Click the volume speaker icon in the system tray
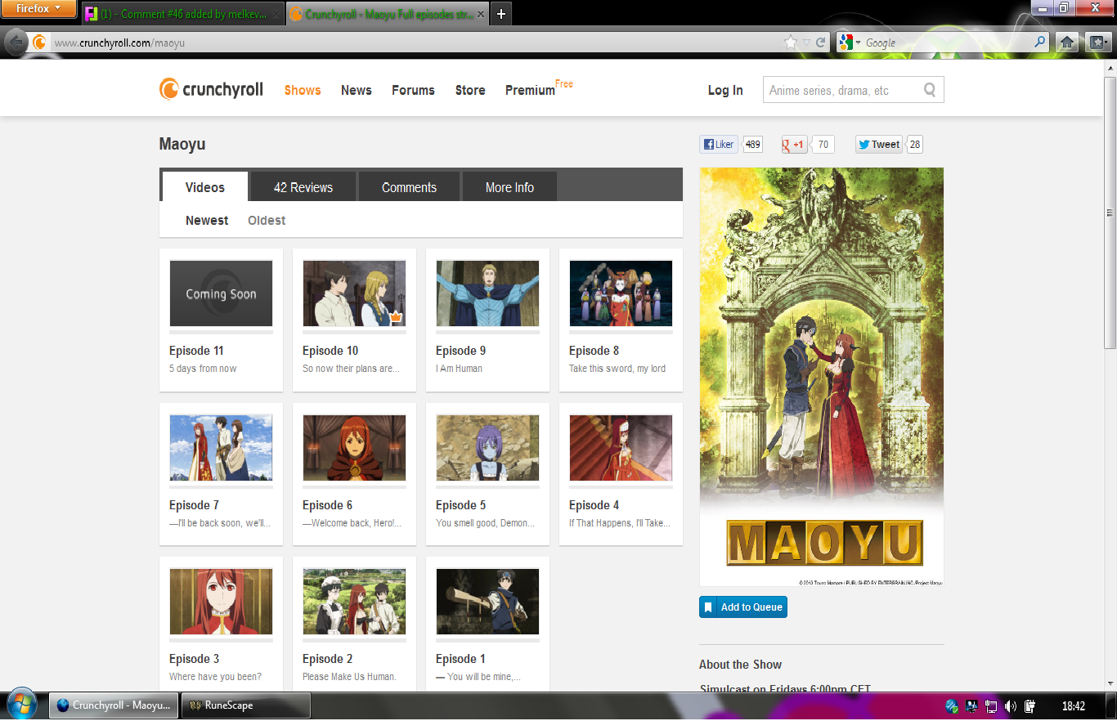 1011,705
